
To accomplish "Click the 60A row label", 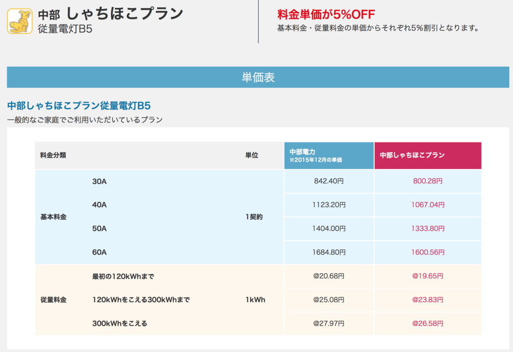I will tap(99, 252).
